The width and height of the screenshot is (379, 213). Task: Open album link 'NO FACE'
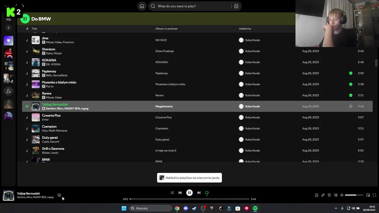[x=161, y=40]
